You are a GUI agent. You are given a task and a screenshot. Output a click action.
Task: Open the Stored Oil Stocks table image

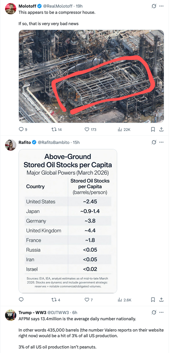click(68, 221)
